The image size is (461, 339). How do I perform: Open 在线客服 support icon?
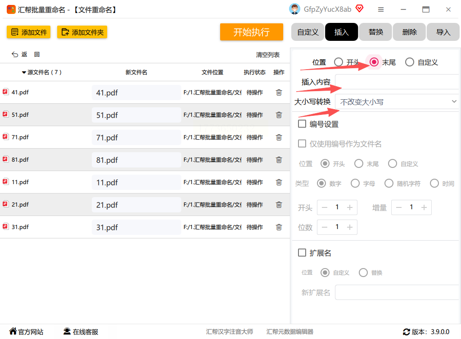[67, 331]
